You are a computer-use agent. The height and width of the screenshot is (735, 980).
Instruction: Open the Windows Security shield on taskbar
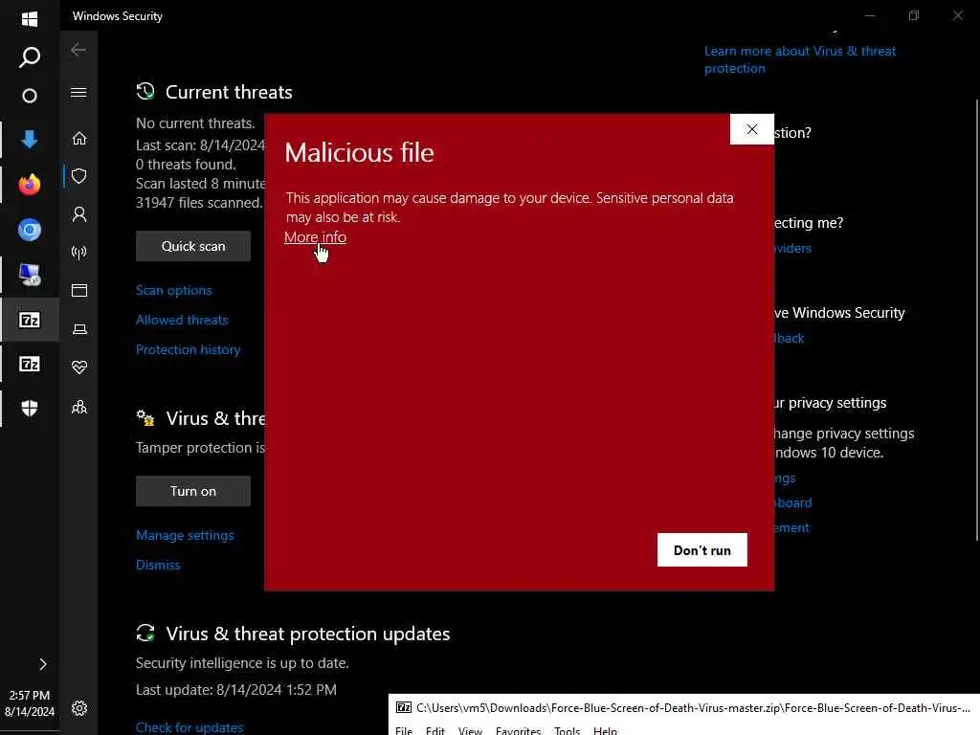(x=30, y=408)
